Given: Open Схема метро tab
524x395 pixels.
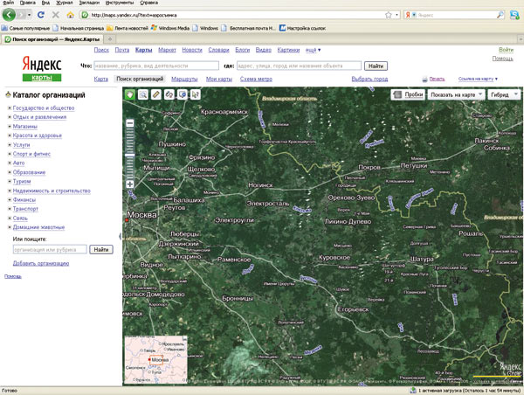Looking at the screenshot, I should coord(256,79).
